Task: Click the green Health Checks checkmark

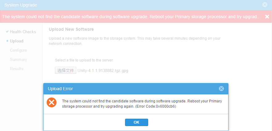Action: coord(7,32)
